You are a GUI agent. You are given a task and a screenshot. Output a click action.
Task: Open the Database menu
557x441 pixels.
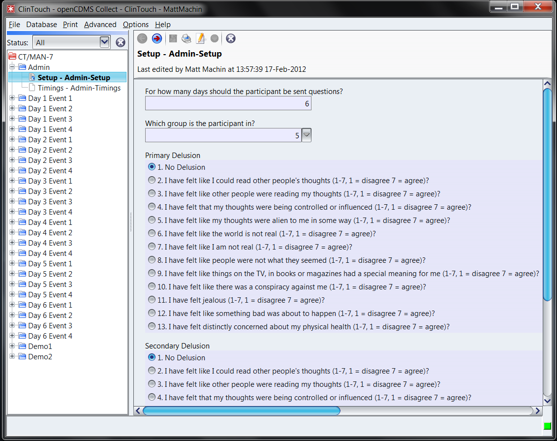click(x=41, y=25)
